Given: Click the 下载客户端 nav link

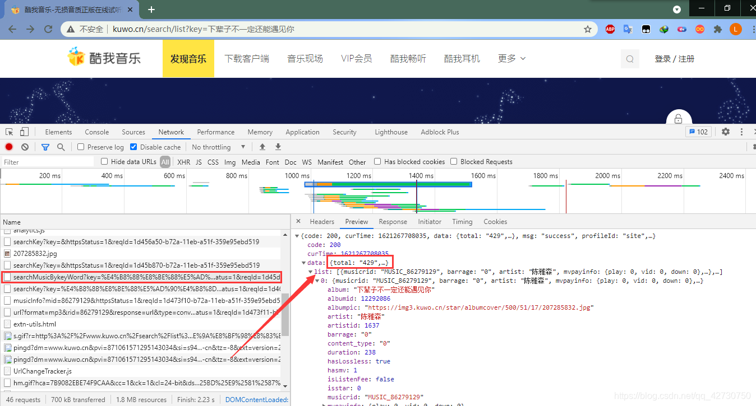Looking at the screenshot, I should (247, 58).
